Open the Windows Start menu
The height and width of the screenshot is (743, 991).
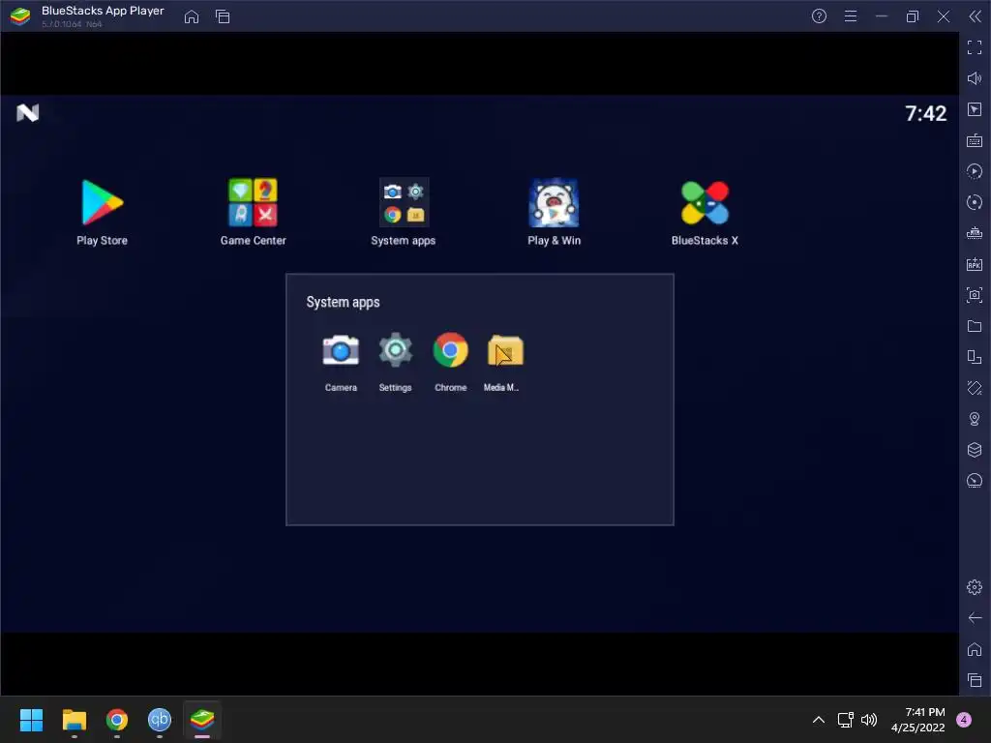pos(31,720)
